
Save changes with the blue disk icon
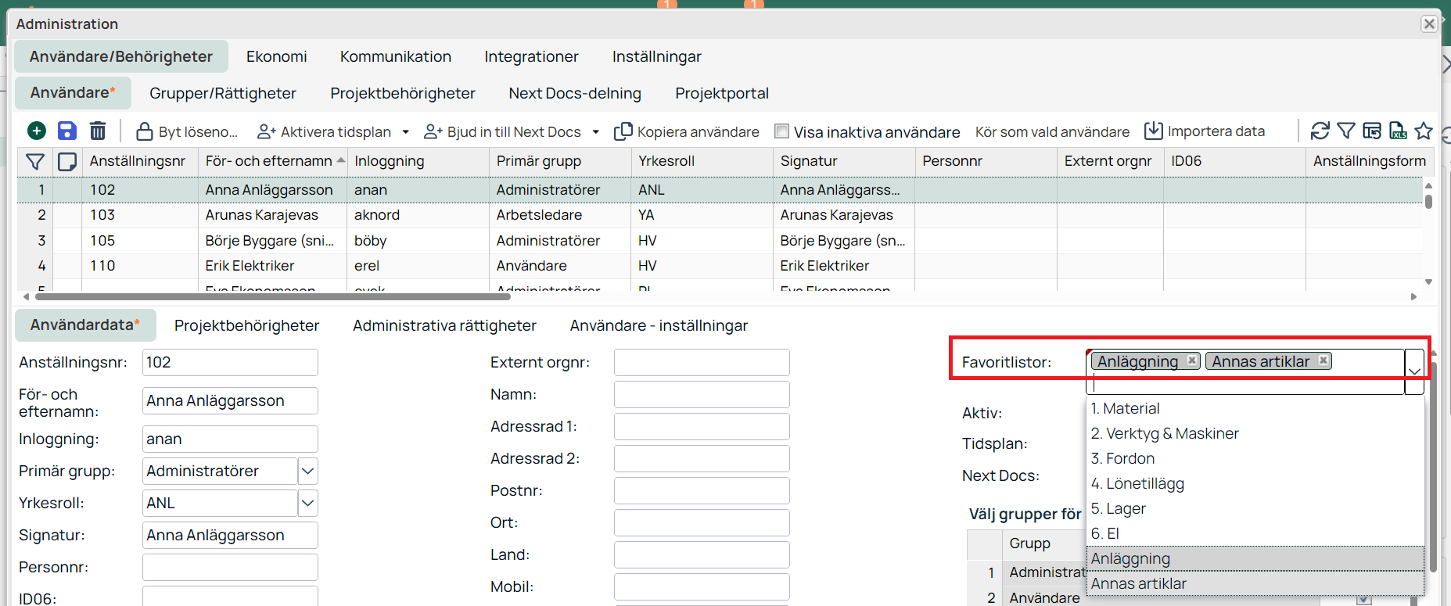pyautogui.click(x=67, y=131)
